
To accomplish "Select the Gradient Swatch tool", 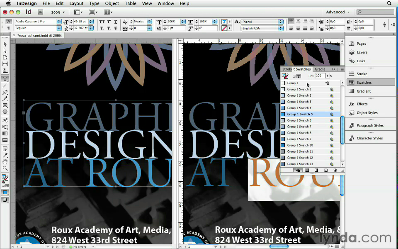I will pos(5,133).
